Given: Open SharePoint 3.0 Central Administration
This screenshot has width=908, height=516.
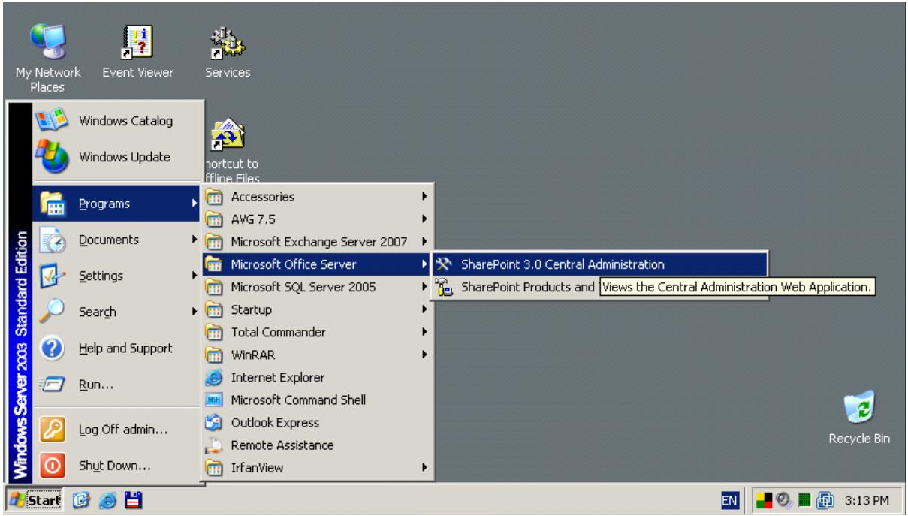Looking at the screenshot, I should click(x=599, y=264).
